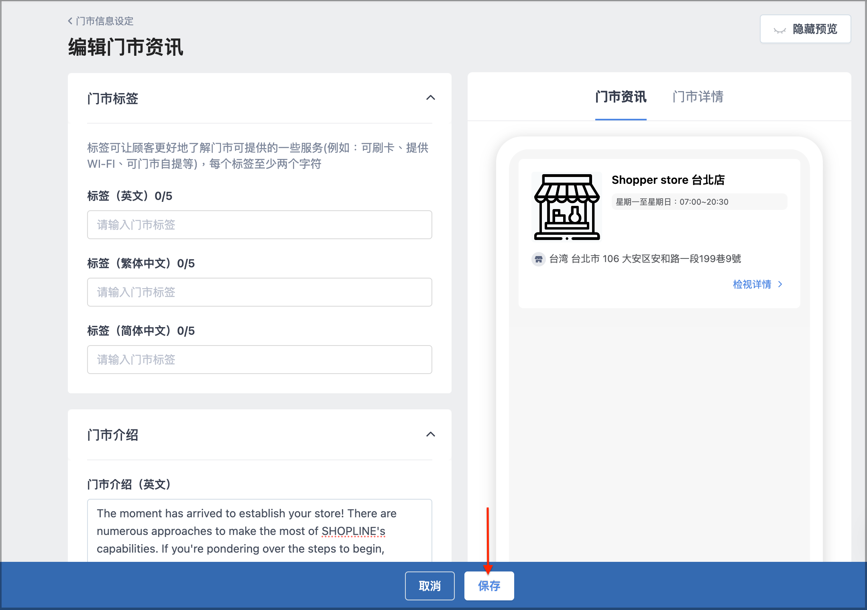Click the arrow icon next to 检视详情
867x610 pixels.
[780, 284]
